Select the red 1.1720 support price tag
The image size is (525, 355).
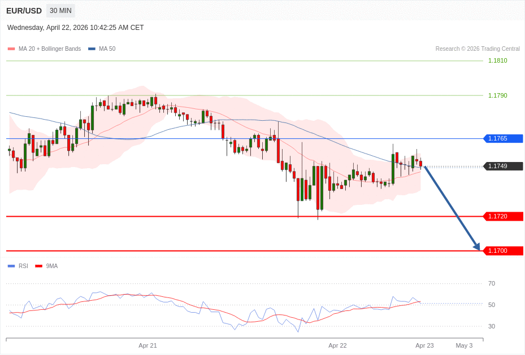[x=503, y=216]
